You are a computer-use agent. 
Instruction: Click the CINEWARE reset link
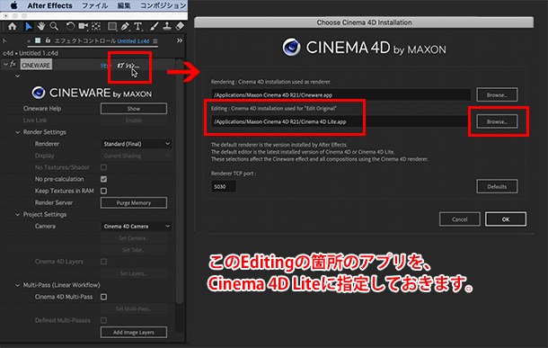105,66
